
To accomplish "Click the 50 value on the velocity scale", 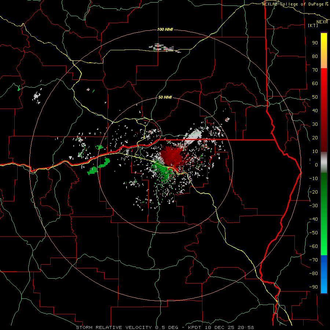I will coord(315,97).
